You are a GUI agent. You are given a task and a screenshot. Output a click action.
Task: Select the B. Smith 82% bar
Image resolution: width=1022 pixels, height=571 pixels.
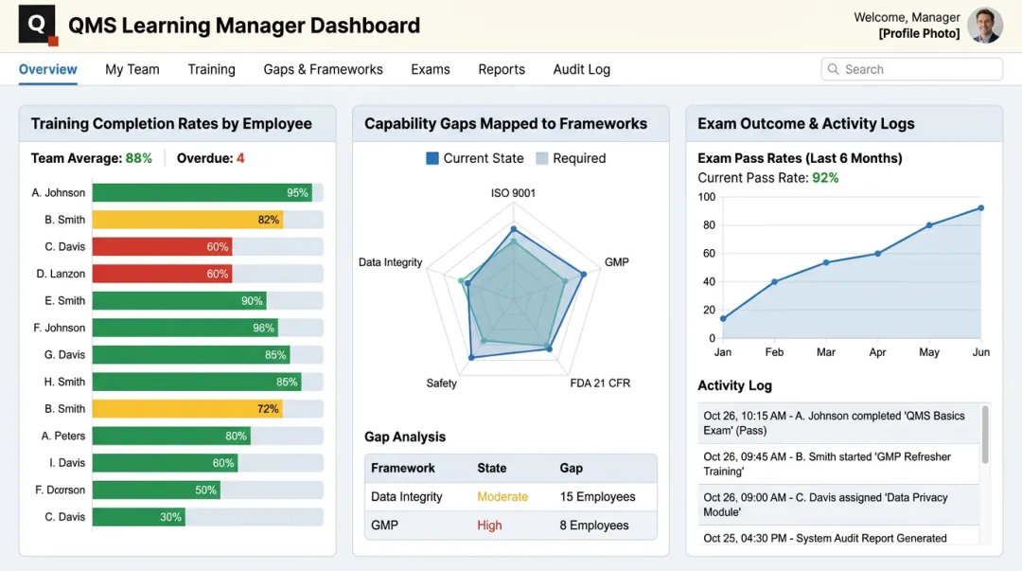(x=187, y=220)
